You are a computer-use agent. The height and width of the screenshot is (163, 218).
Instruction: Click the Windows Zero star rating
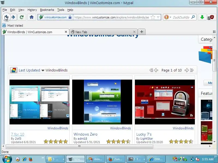pyautogui.click(x=119, y=142)
